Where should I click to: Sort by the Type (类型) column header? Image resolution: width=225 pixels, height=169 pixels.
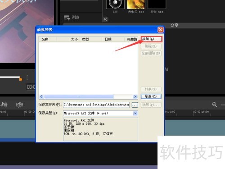91,39
